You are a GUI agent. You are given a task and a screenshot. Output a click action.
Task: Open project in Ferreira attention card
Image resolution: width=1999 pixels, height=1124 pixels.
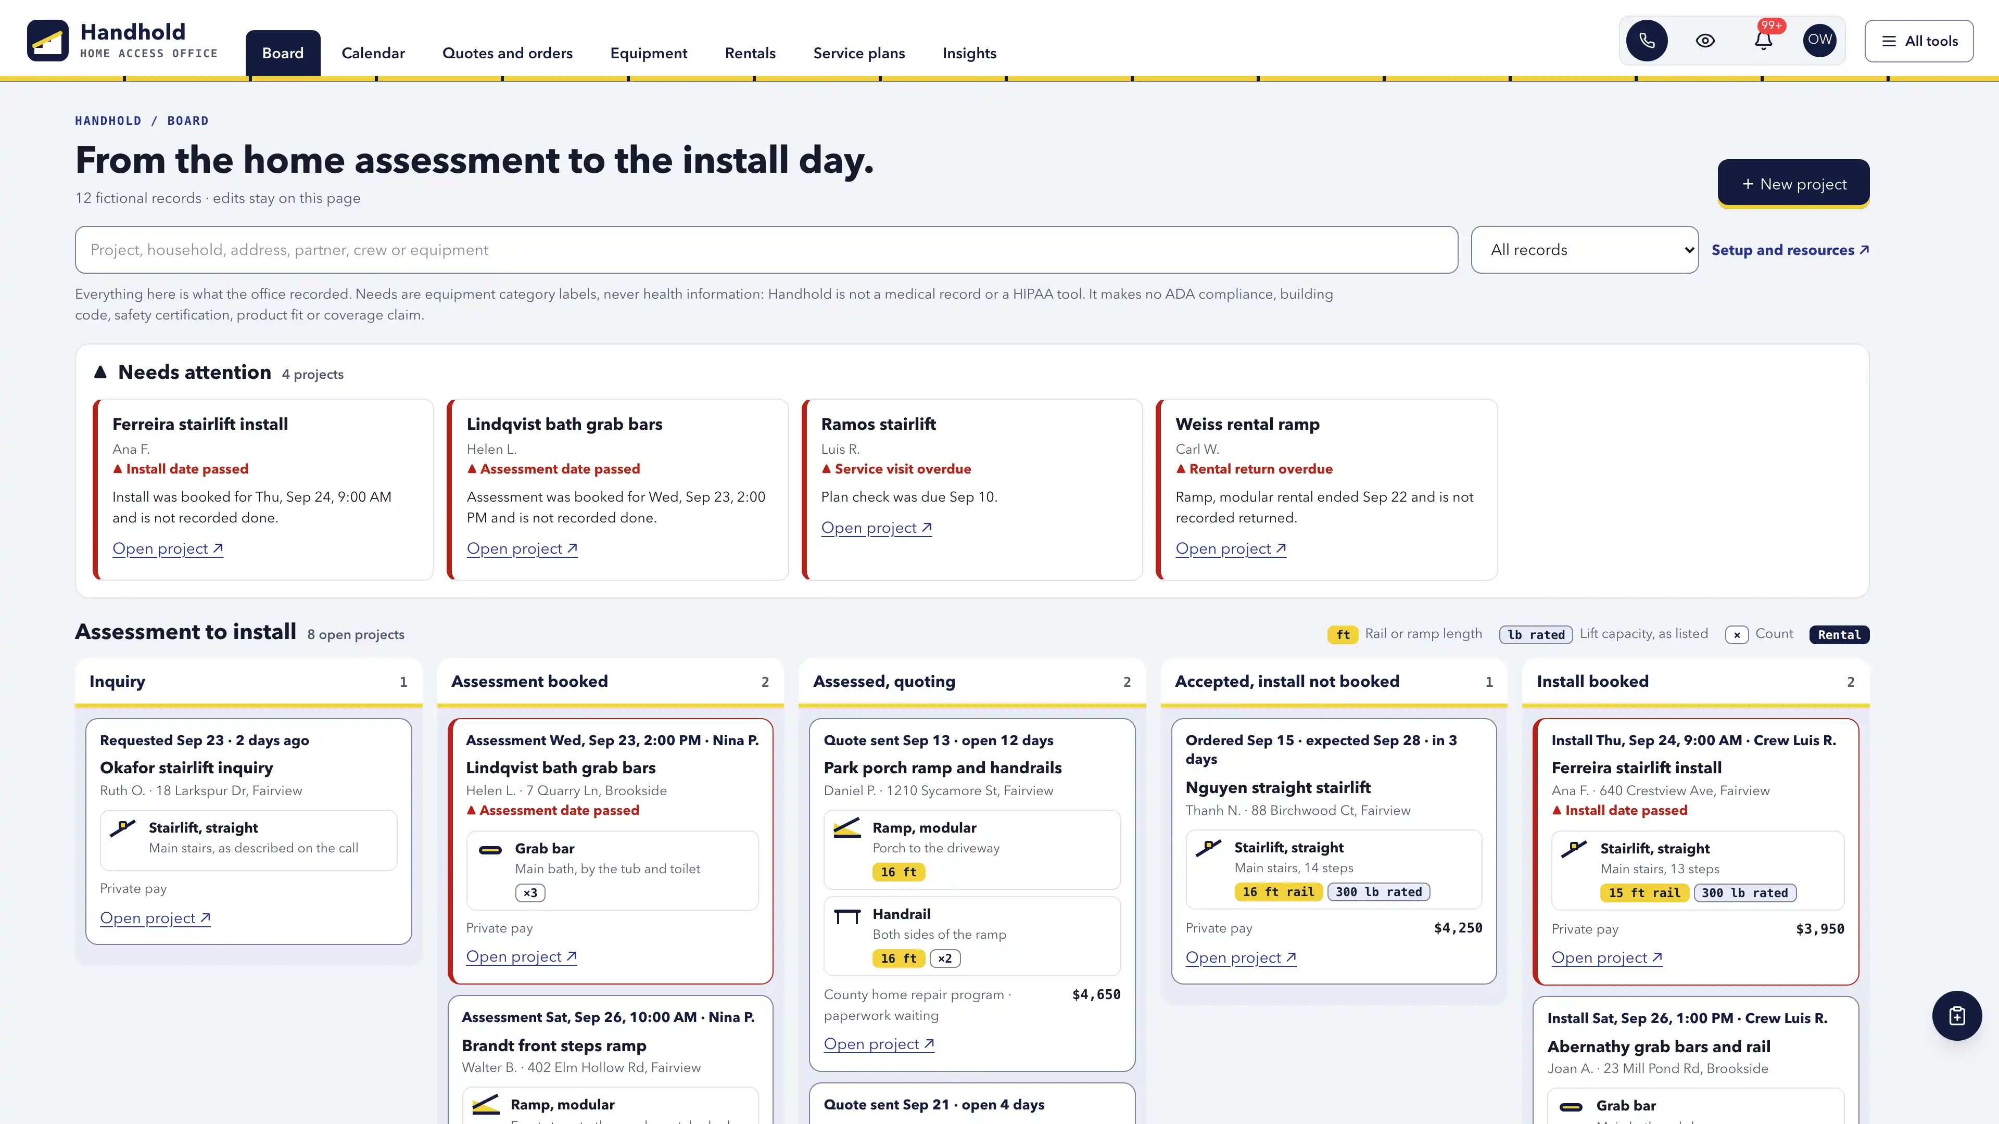tap(168, 548)
